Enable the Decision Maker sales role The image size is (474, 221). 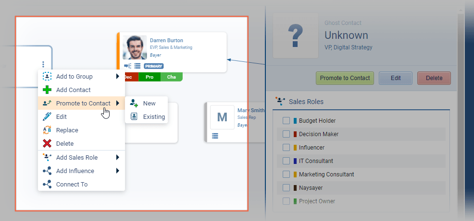pyautogui.click(x=286, y=134)
